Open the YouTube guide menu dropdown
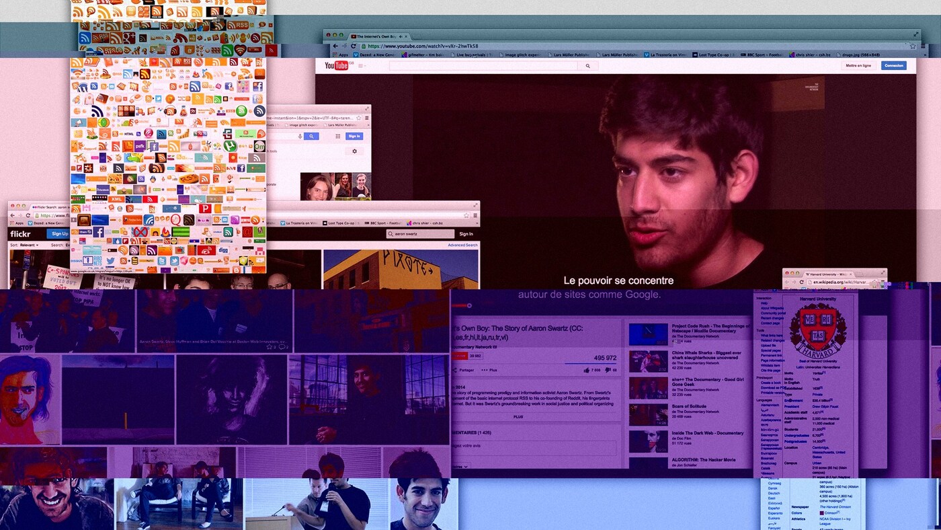This screenshot has width=941, height=530. 362,66
